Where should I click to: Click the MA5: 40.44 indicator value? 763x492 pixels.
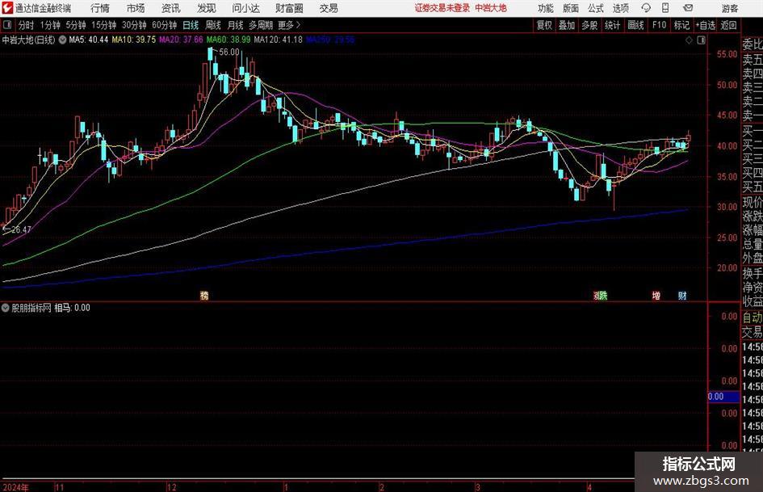pos(88,40)
